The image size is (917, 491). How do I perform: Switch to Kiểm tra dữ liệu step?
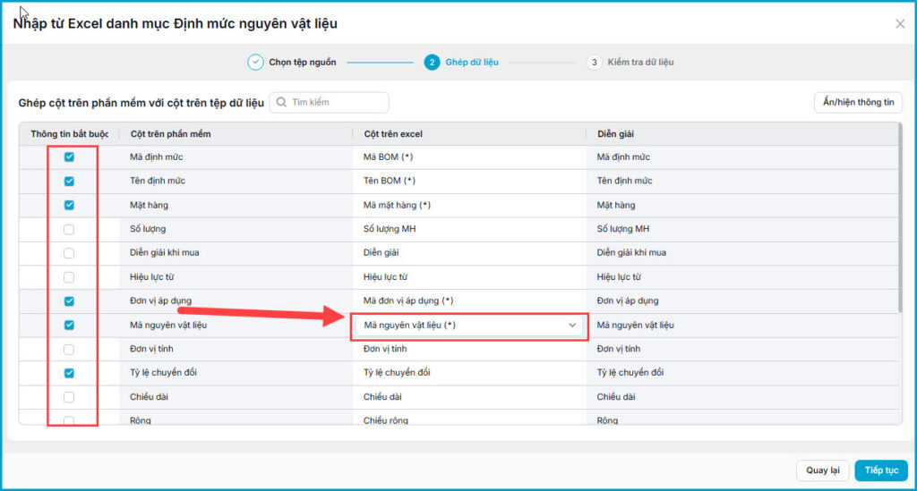630,62
